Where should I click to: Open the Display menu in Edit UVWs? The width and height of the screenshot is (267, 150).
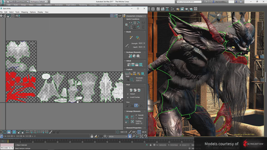40,12
